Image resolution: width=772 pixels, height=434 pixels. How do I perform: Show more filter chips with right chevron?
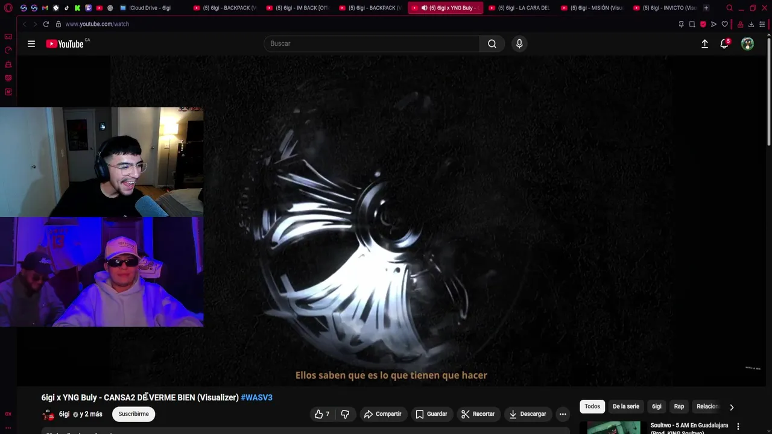click(x=732, y=407)
